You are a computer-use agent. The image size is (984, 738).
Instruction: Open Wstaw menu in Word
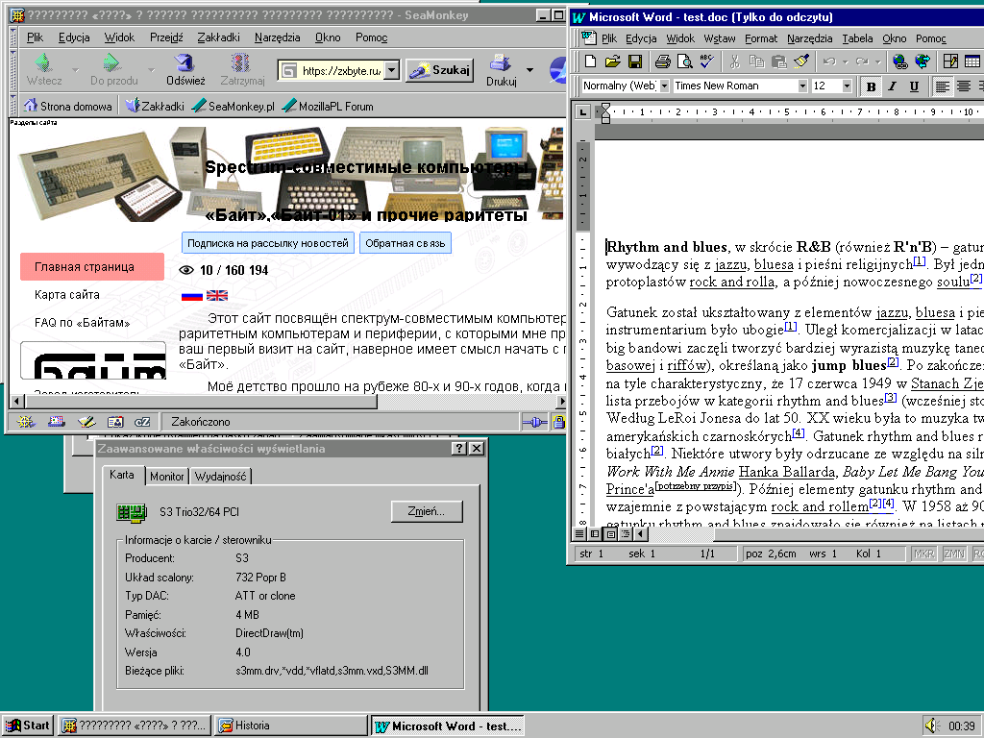[x=719, y=38]
